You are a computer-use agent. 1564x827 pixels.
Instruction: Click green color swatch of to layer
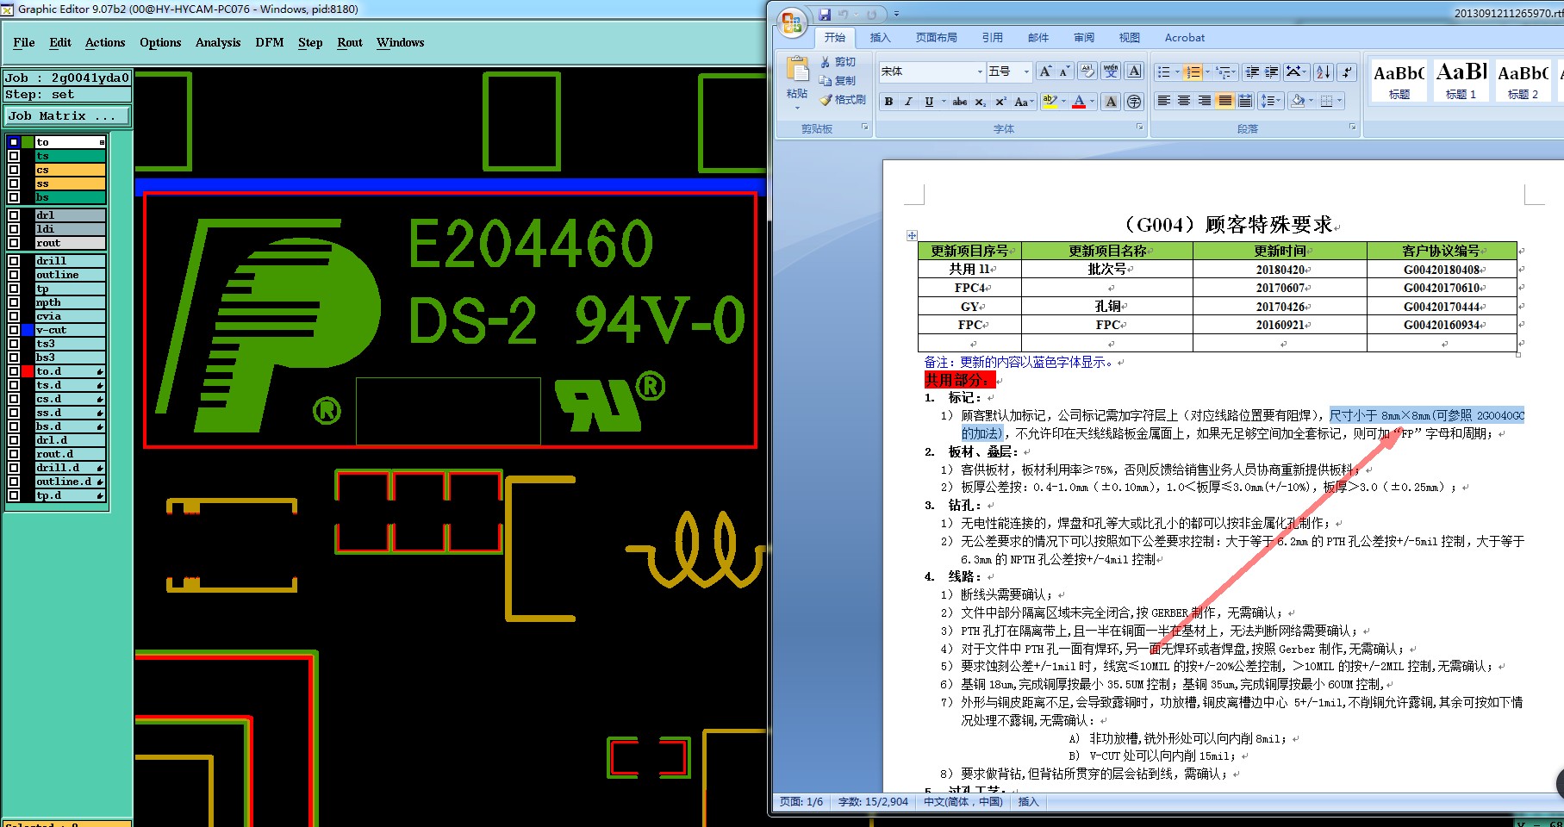pyautogui.click(x=28, y=142)
